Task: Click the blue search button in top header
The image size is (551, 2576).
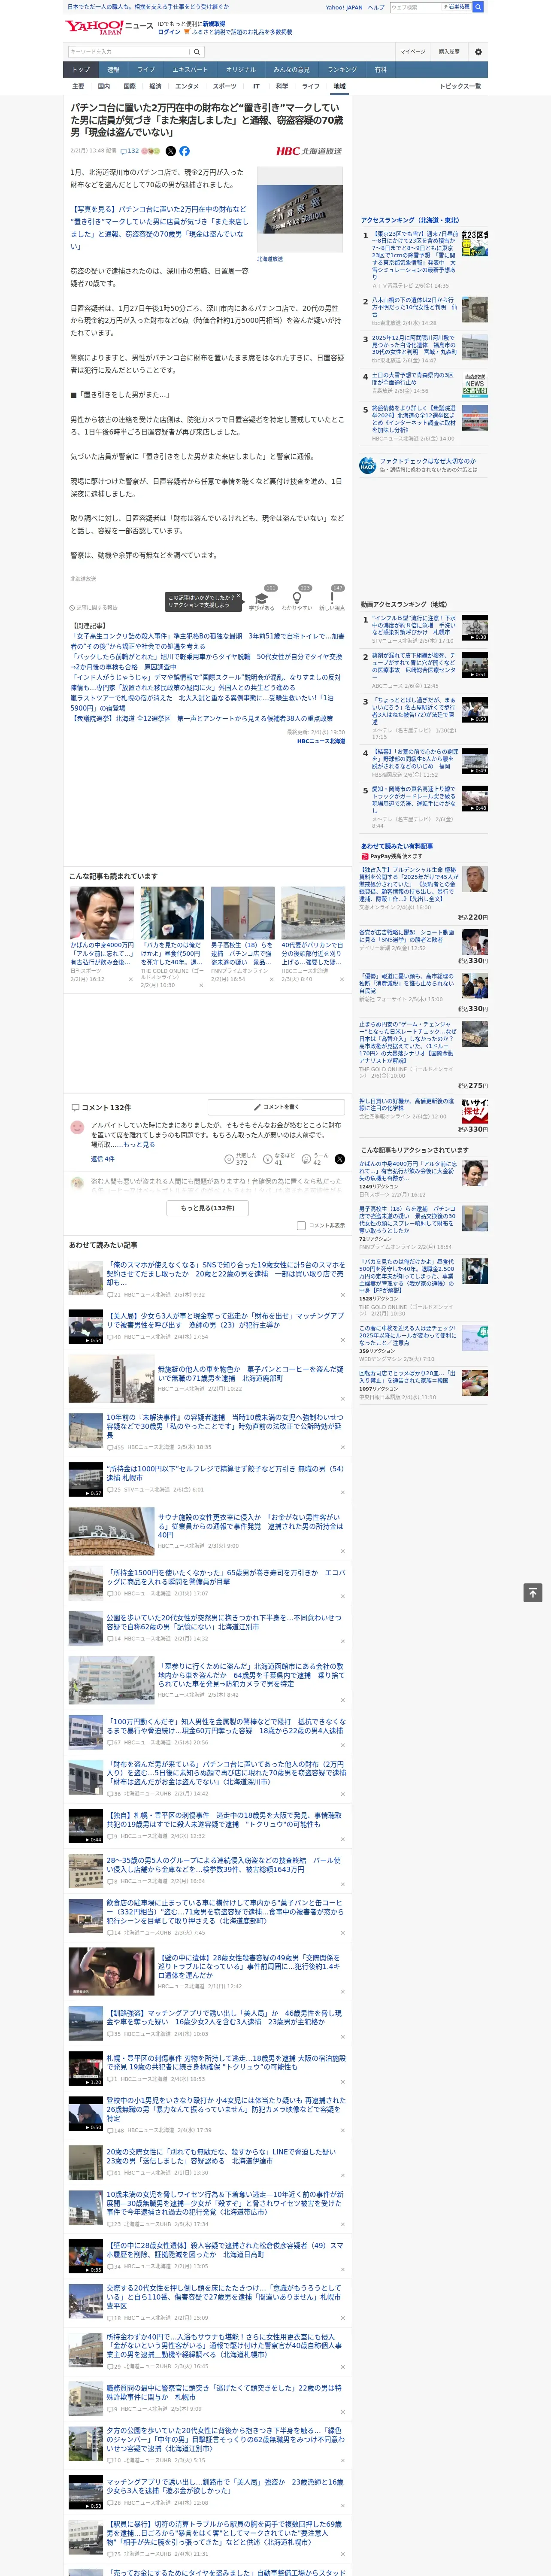Action: pos(478,7)
